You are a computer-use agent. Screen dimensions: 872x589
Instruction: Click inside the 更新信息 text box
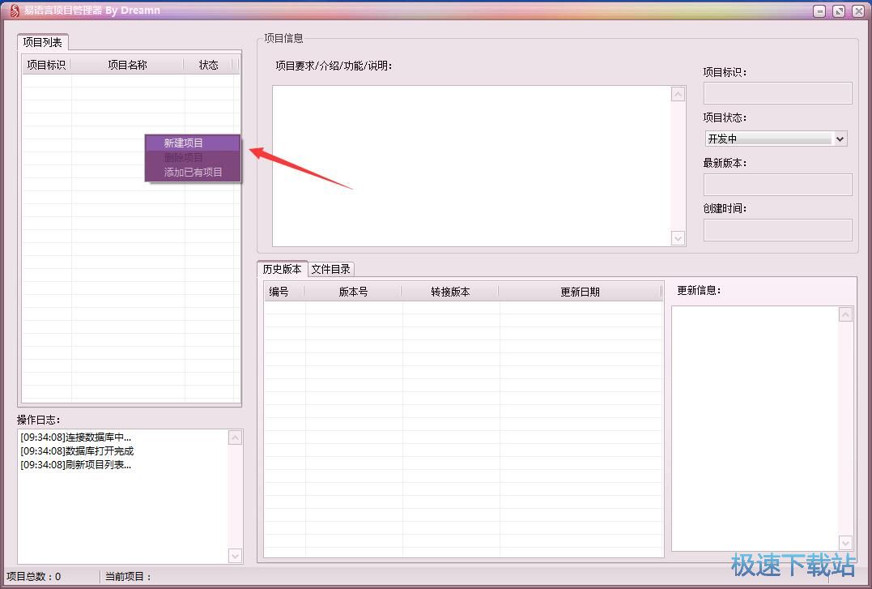(x=755, y=427)
